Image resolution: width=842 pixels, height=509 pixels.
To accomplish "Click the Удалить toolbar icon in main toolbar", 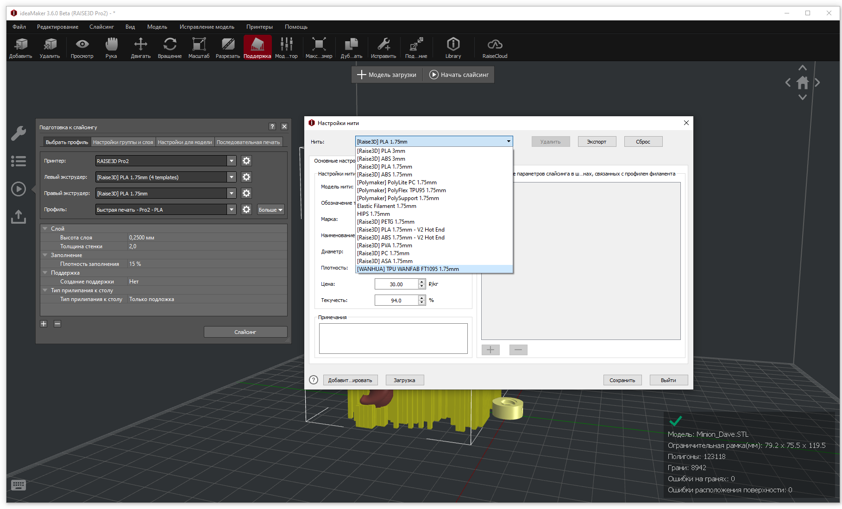I will click(50, 48).
